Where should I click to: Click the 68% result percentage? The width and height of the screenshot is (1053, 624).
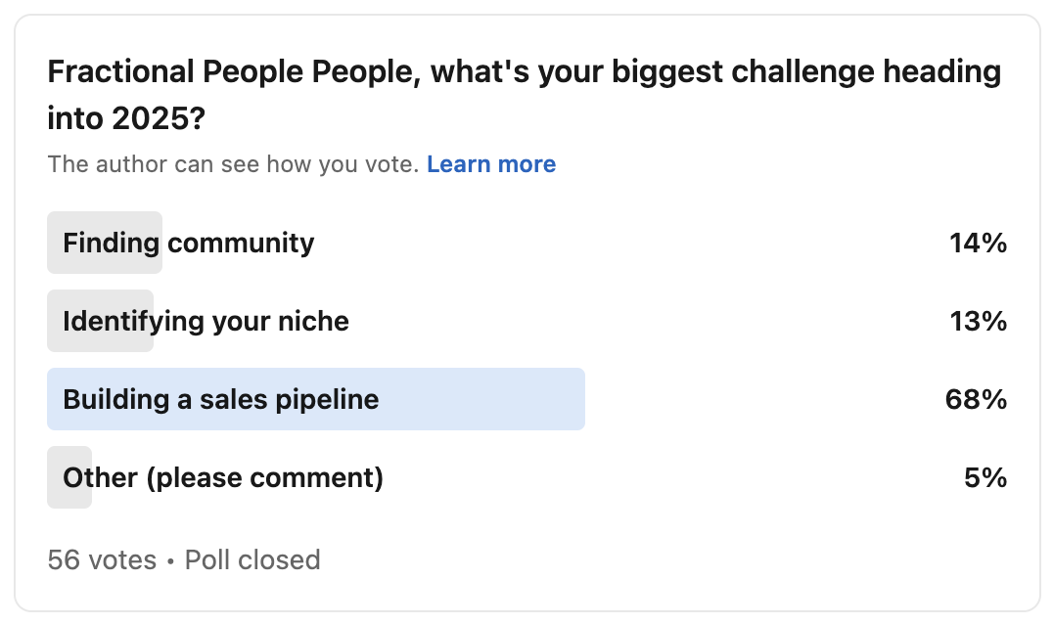click(x=976, y=399)
